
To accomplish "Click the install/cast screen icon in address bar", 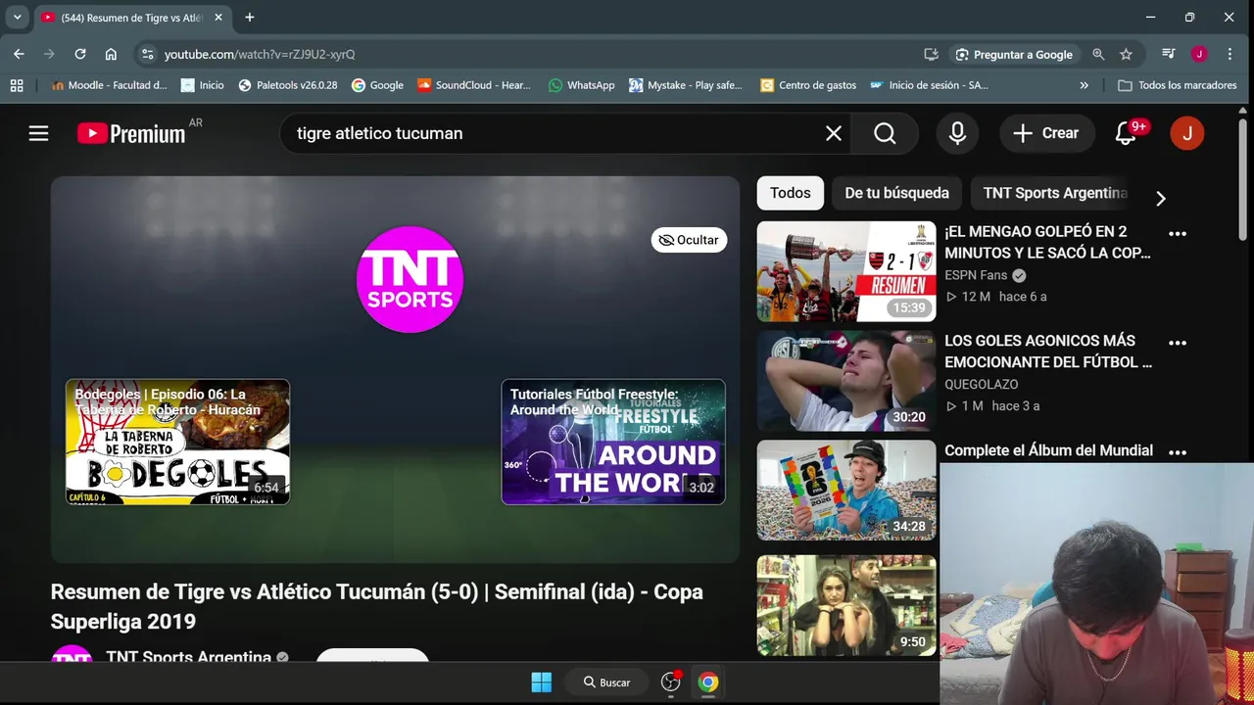I will point(931,54).
